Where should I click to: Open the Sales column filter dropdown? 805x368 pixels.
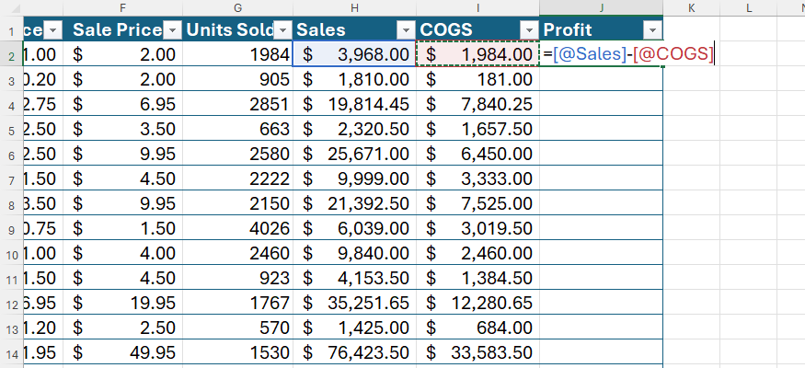click(407, 30)
